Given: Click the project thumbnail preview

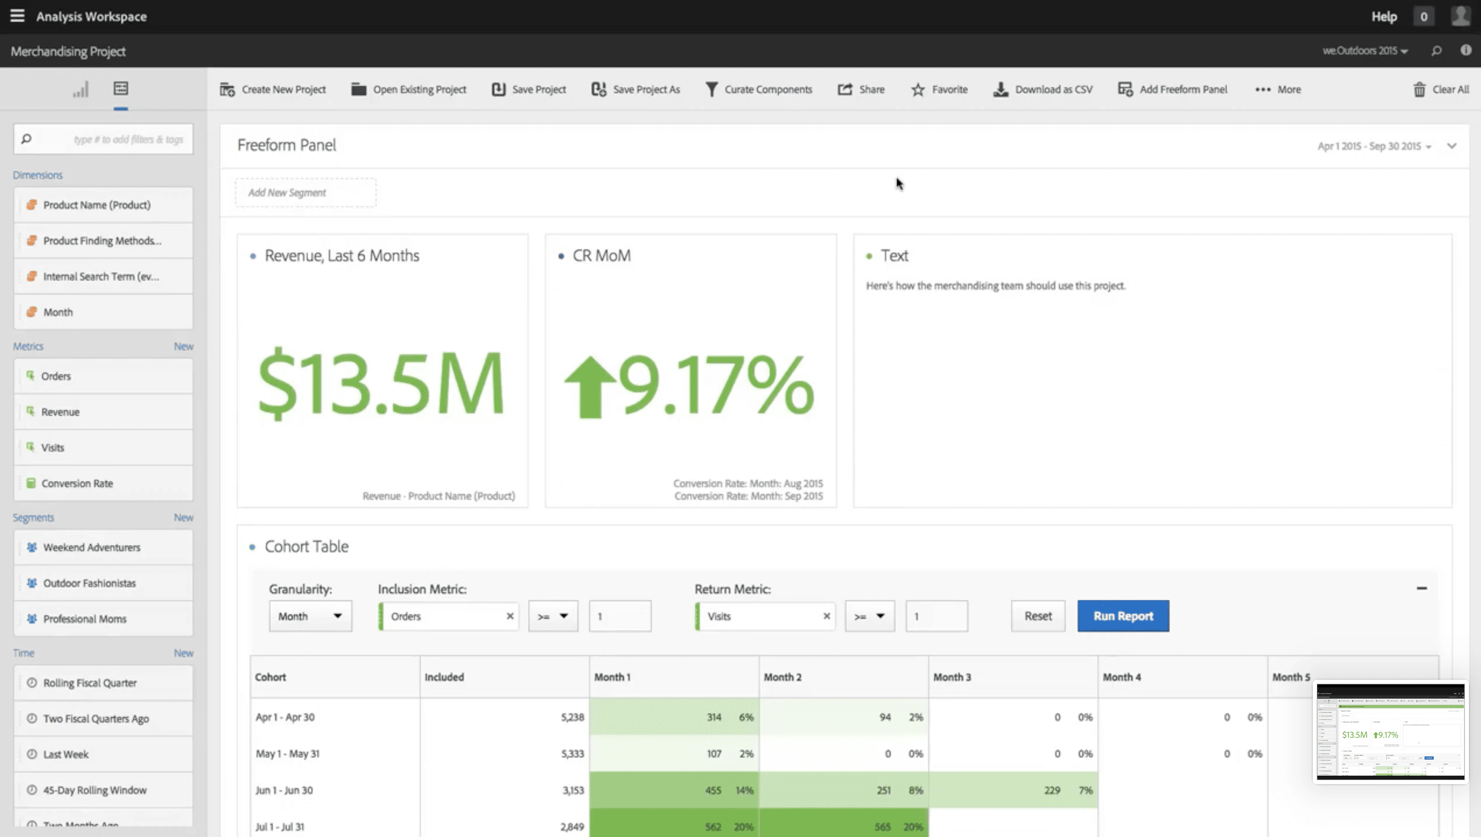Looking at the screenshot, I should [1390, 731].
